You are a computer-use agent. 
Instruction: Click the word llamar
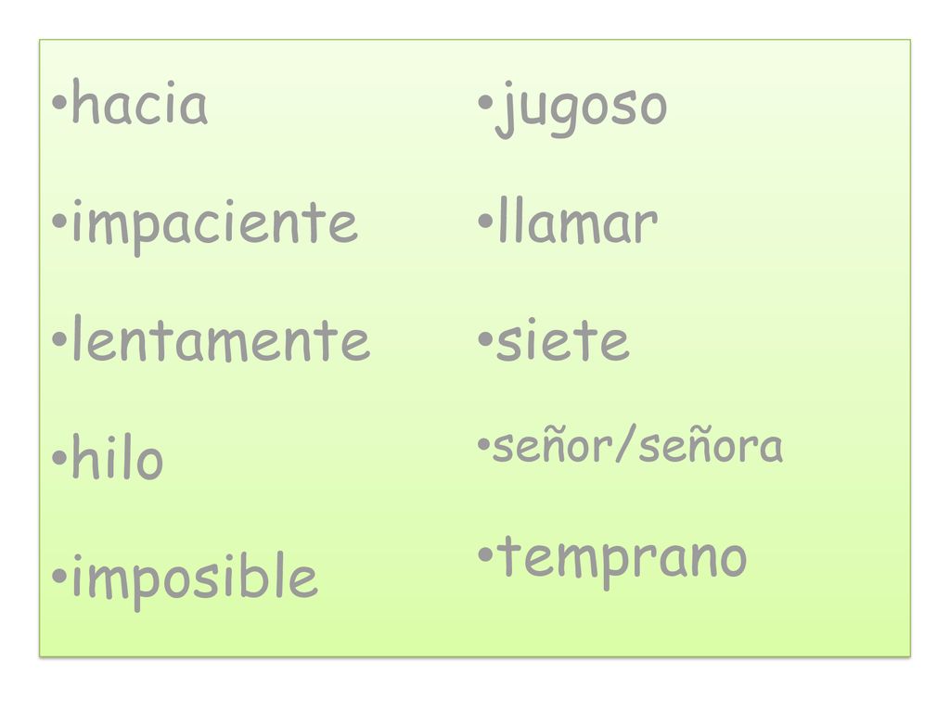[578, 220]
